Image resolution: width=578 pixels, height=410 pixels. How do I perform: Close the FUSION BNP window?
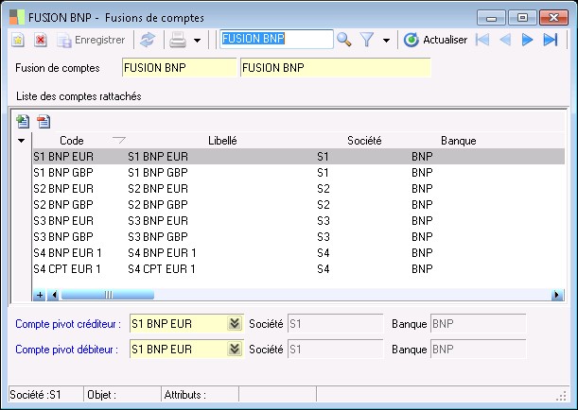click(553, 18)
